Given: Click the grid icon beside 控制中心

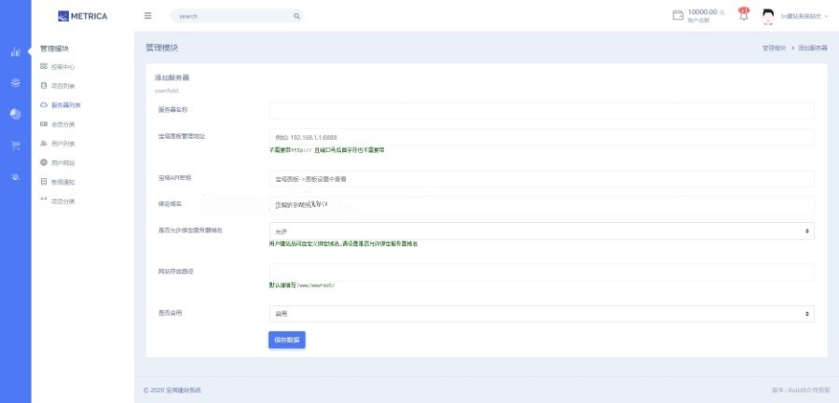Looking at the screenshot, I should [44, 66].
